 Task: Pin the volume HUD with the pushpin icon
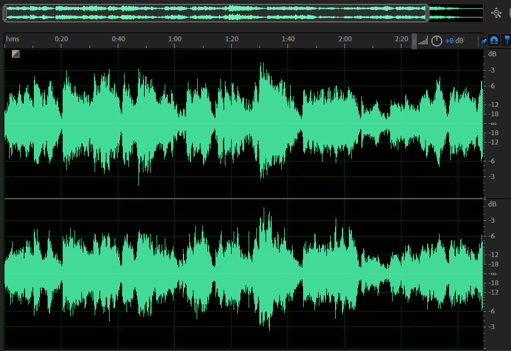483,41
